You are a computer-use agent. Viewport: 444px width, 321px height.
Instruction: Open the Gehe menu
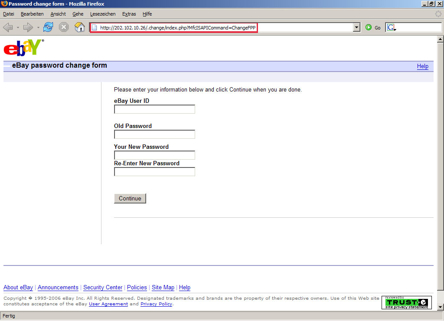point(78,14)
